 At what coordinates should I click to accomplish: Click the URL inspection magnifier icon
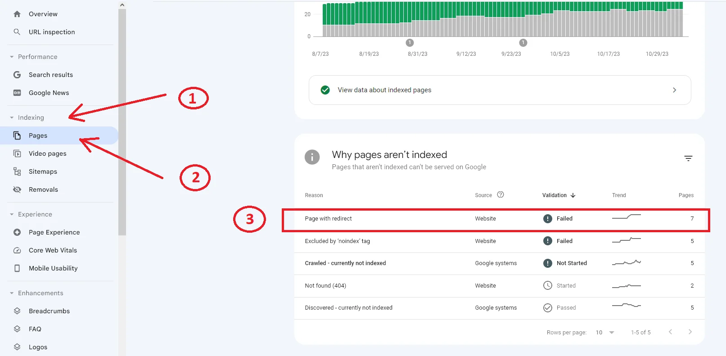pos(17,32)
